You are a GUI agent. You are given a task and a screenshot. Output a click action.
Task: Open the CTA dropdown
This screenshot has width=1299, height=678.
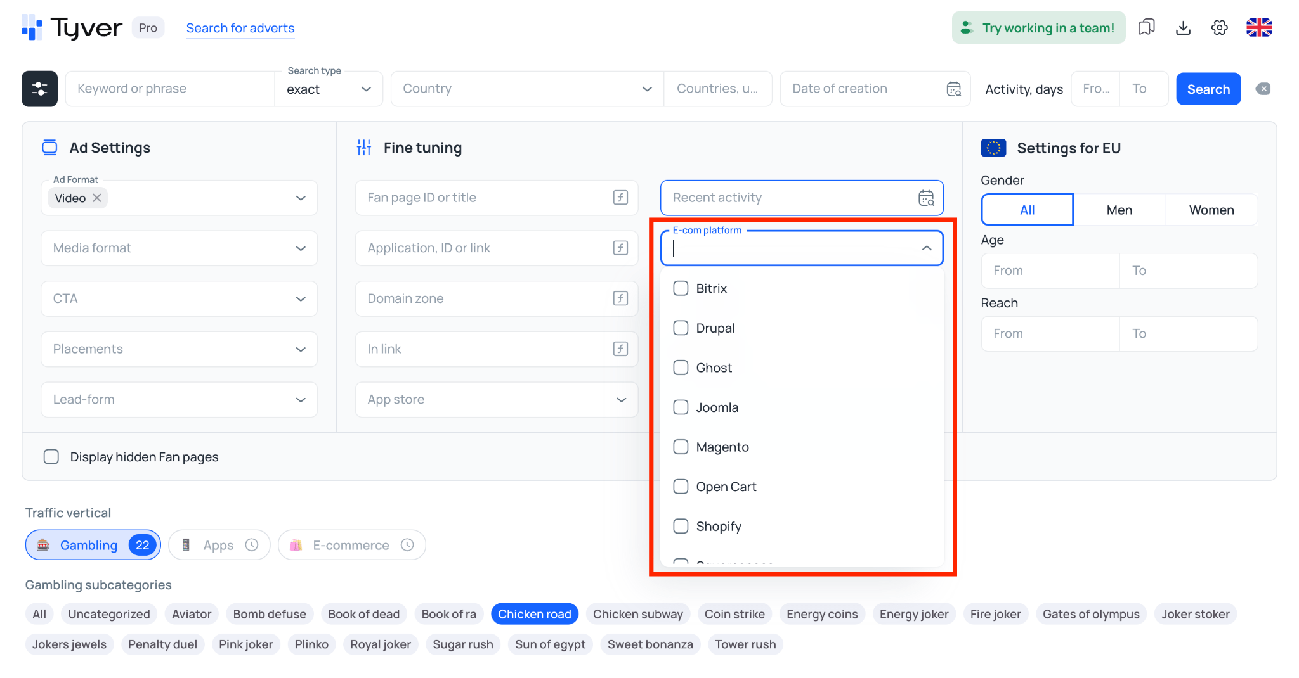pyautogui.click(x=179, y=298)
